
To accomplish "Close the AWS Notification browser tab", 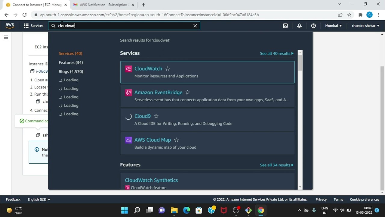I will (133, 5).
